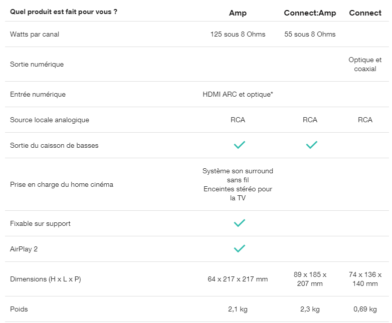The width and height of the screenshot is (392, 323).
Task: Click the RCA value in the Amp column
Action: click(x=238, y=120)
